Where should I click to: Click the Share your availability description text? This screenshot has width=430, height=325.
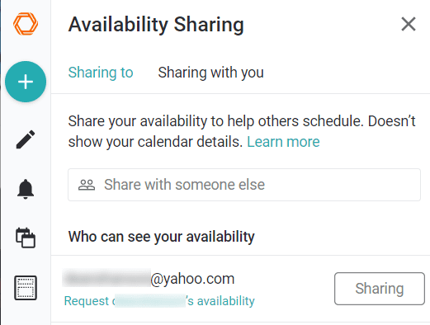(x=242, y=131)
